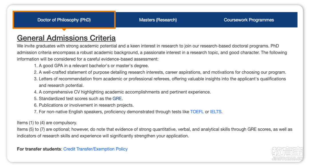Screen dimensions: 309x167
Task: Click the 'Standardized test scores' list item text
Action: click(x=81, y=99)
